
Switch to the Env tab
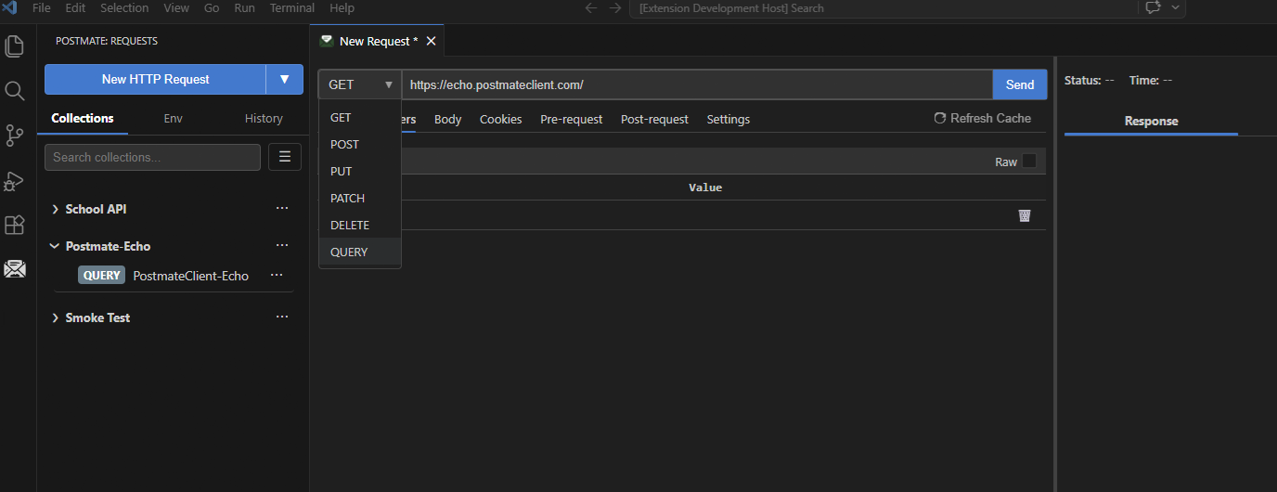click(174, 118)
